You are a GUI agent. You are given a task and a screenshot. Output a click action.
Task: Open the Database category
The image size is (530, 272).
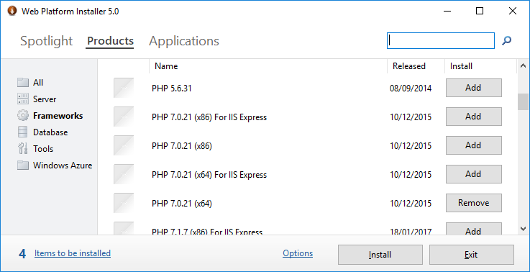pyautogui.click(x=50, y=132)
